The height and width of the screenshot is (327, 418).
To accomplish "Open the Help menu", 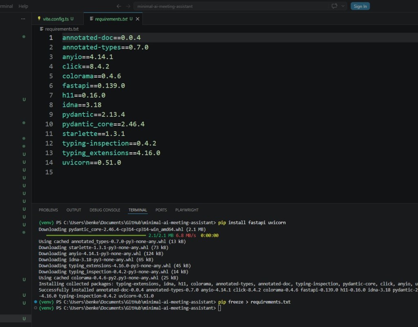I will point(23,6).
